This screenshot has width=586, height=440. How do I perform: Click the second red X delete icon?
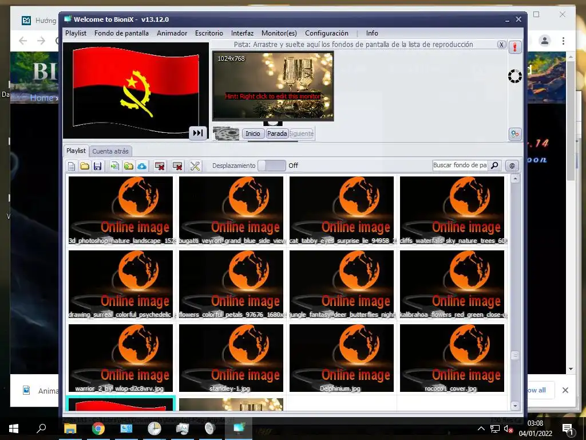(x=177, y=166)
